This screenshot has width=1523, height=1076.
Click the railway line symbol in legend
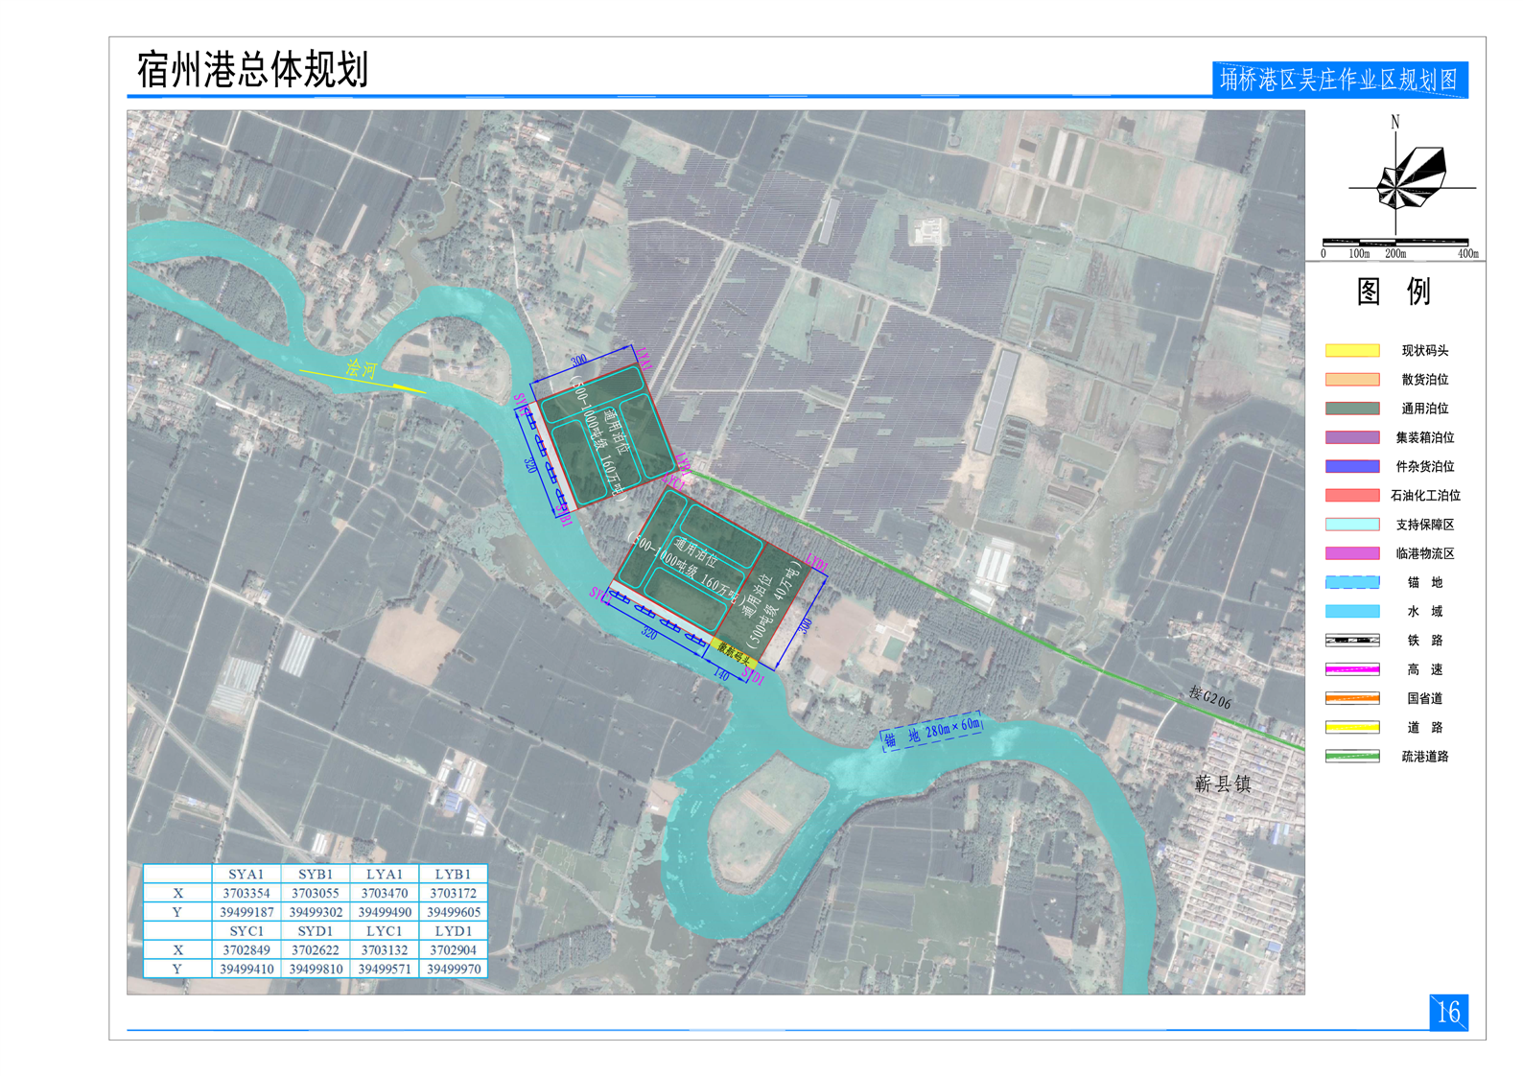click(1351, 641)
